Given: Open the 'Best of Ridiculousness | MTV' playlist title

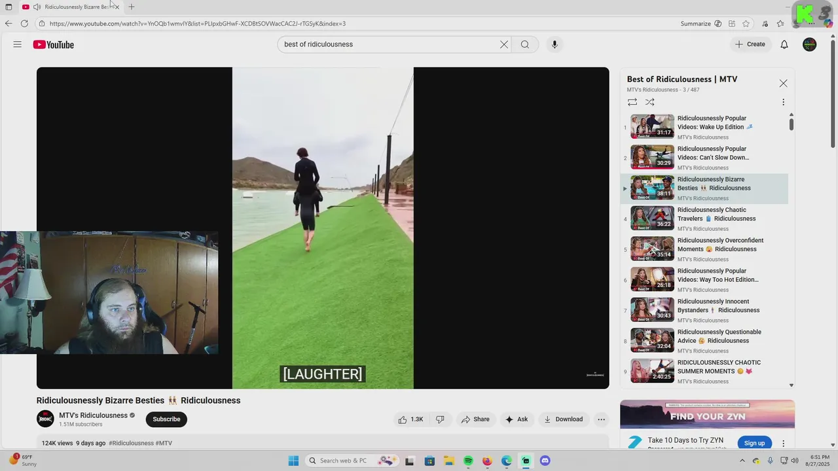Looking at the screenshot, I should click(682, 79).
